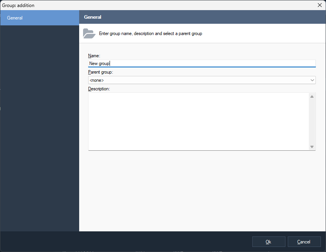Viewport: 326px width, 252px height.
Task: Click the empty dark sidebar area below General
Action: click(39, 129)
